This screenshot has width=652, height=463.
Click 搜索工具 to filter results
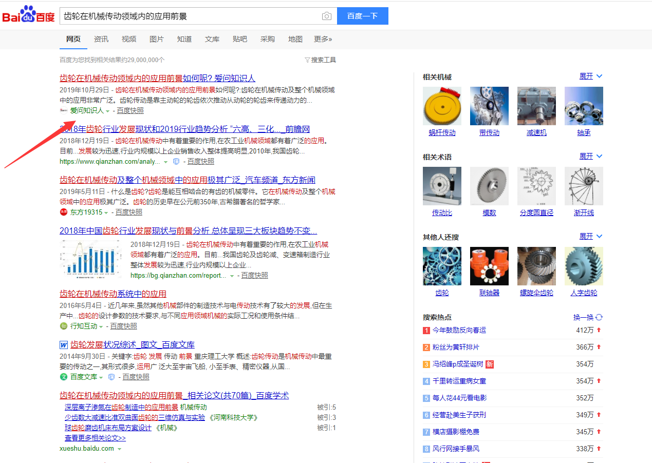(324, 60)
